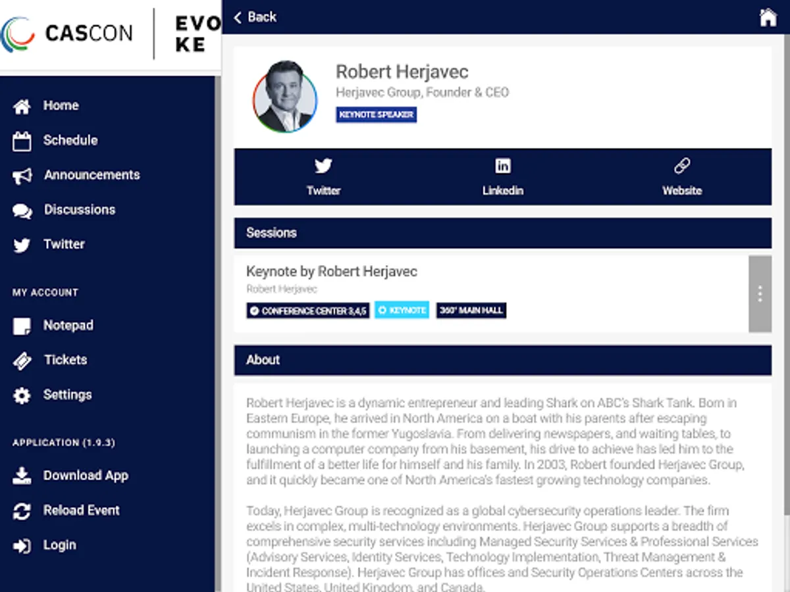Image resolution: width=790 pixels, height=592 pixels.
Task: Open Notepad under My Account
Action: coord(68,326)
